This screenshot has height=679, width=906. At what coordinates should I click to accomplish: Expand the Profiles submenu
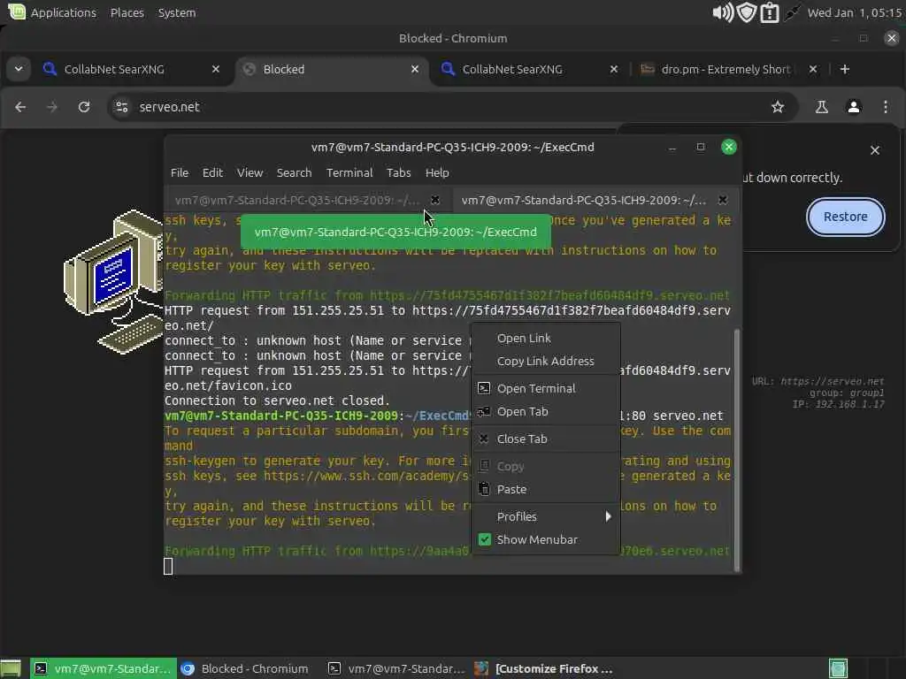[545, 516]
